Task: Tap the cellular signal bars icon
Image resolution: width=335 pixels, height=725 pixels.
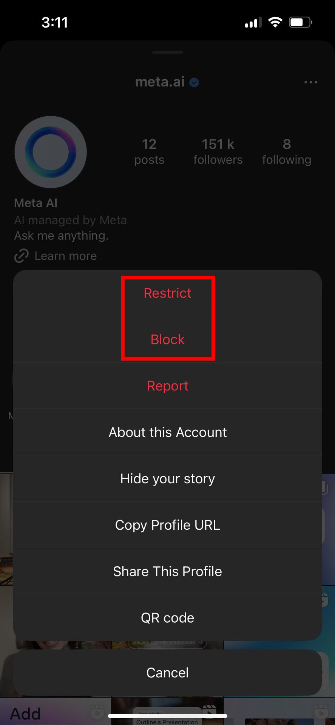Action: pos(253,23)
